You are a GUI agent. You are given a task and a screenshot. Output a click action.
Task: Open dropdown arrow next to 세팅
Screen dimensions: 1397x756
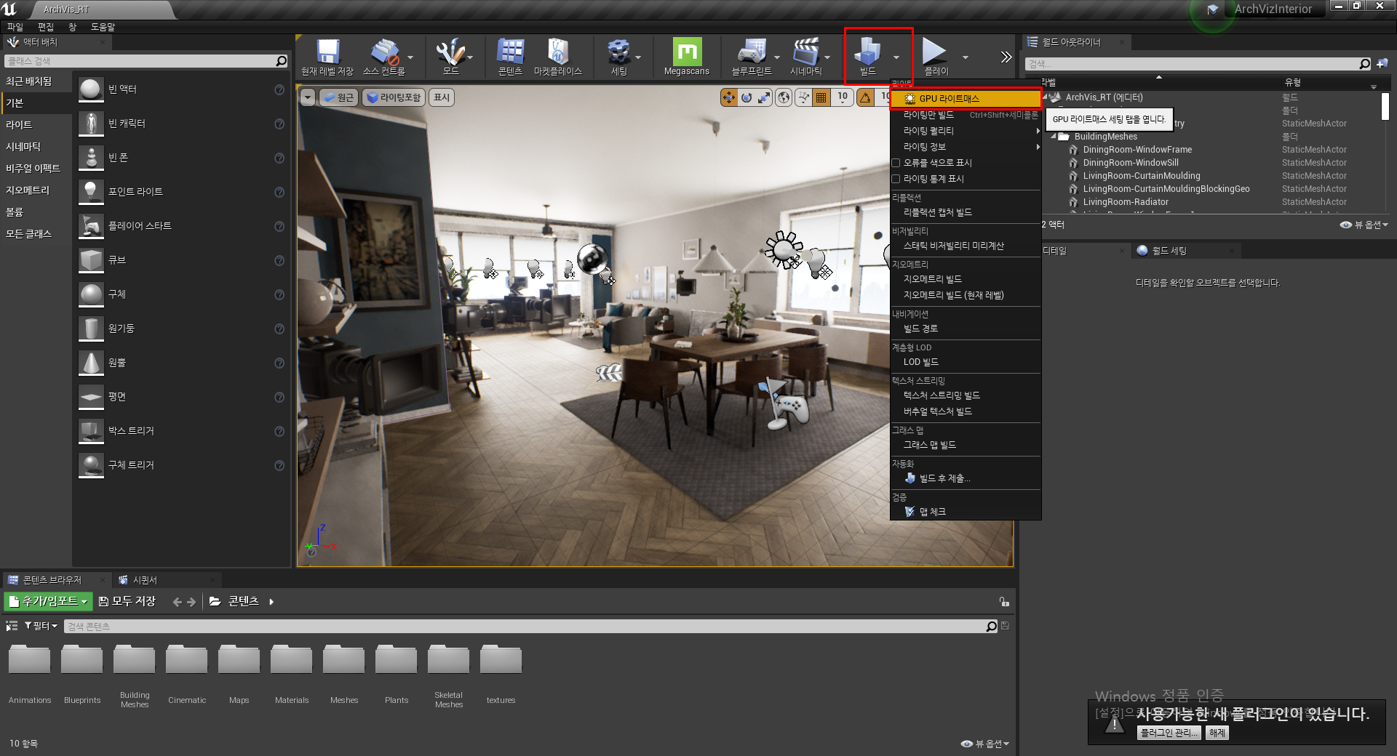click(x=638, y=57)
